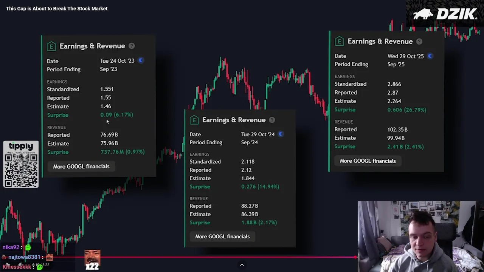Click the badge icon before najtowa8381
Image resolution: width=484 pixels, height=272 pixels.
[4, 257]
